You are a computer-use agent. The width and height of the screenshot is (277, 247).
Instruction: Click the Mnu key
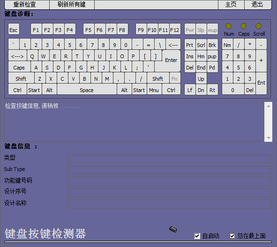coord(154,89)
